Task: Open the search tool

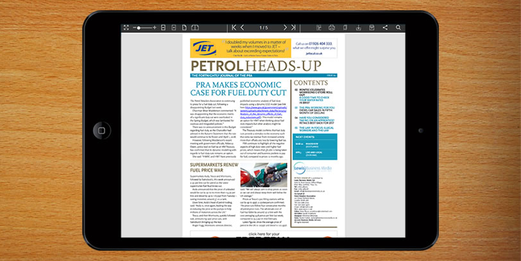Action: pos(398,28)
